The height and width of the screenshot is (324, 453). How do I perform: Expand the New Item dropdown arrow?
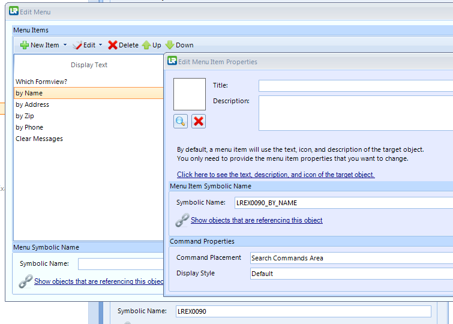(65, 45)
